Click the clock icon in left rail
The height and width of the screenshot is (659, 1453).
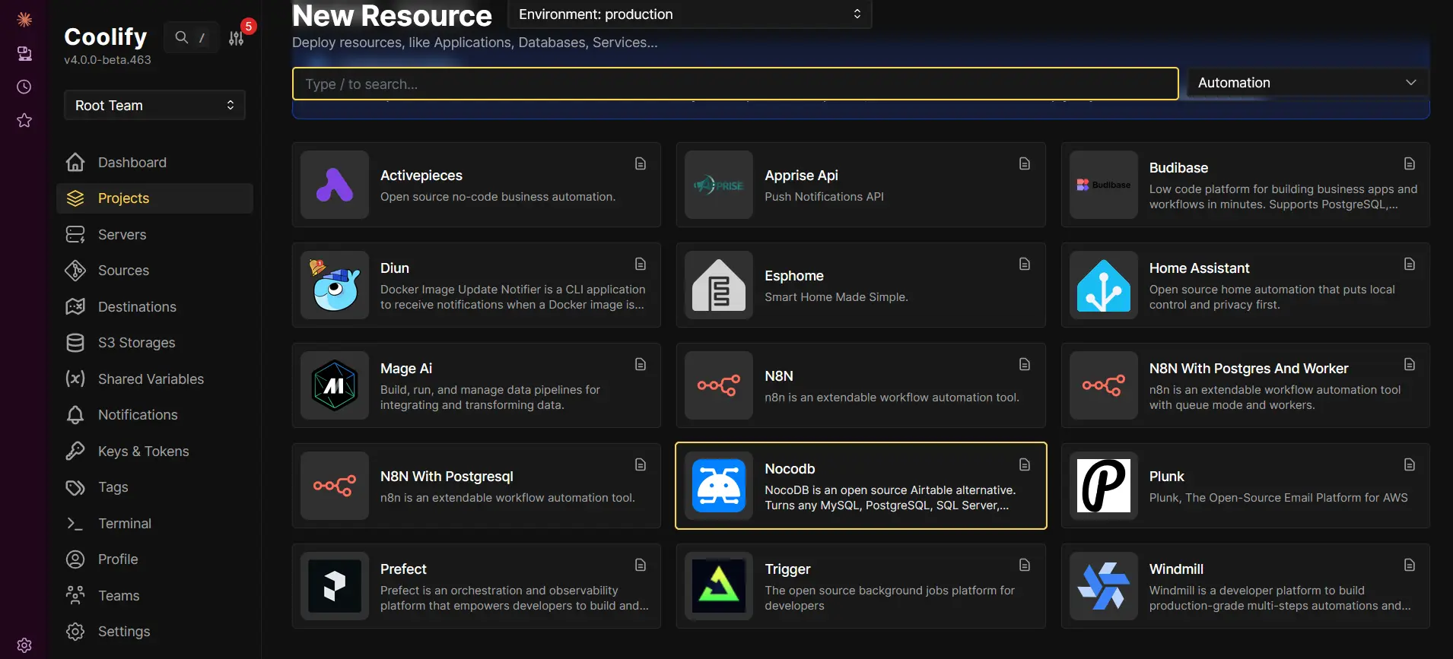point(24,87)
